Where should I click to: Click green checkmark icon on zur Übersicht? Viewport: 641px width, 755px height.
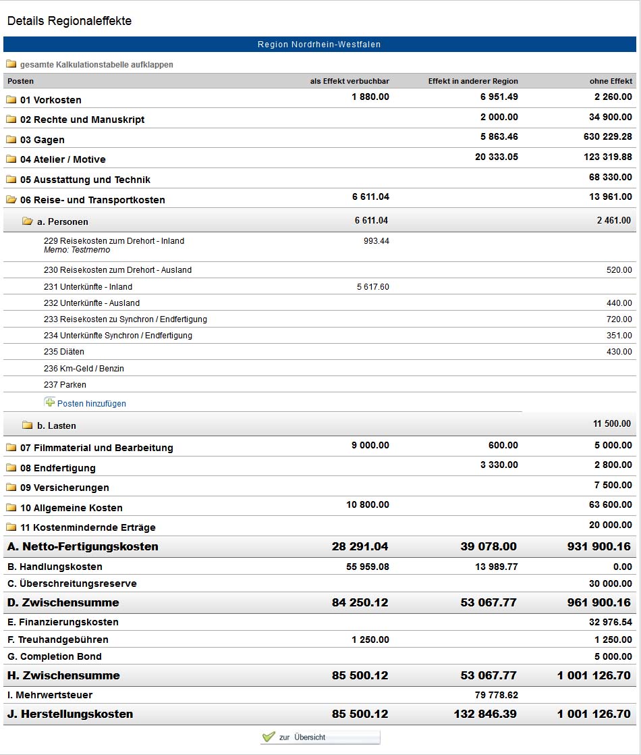pos(269,737)
